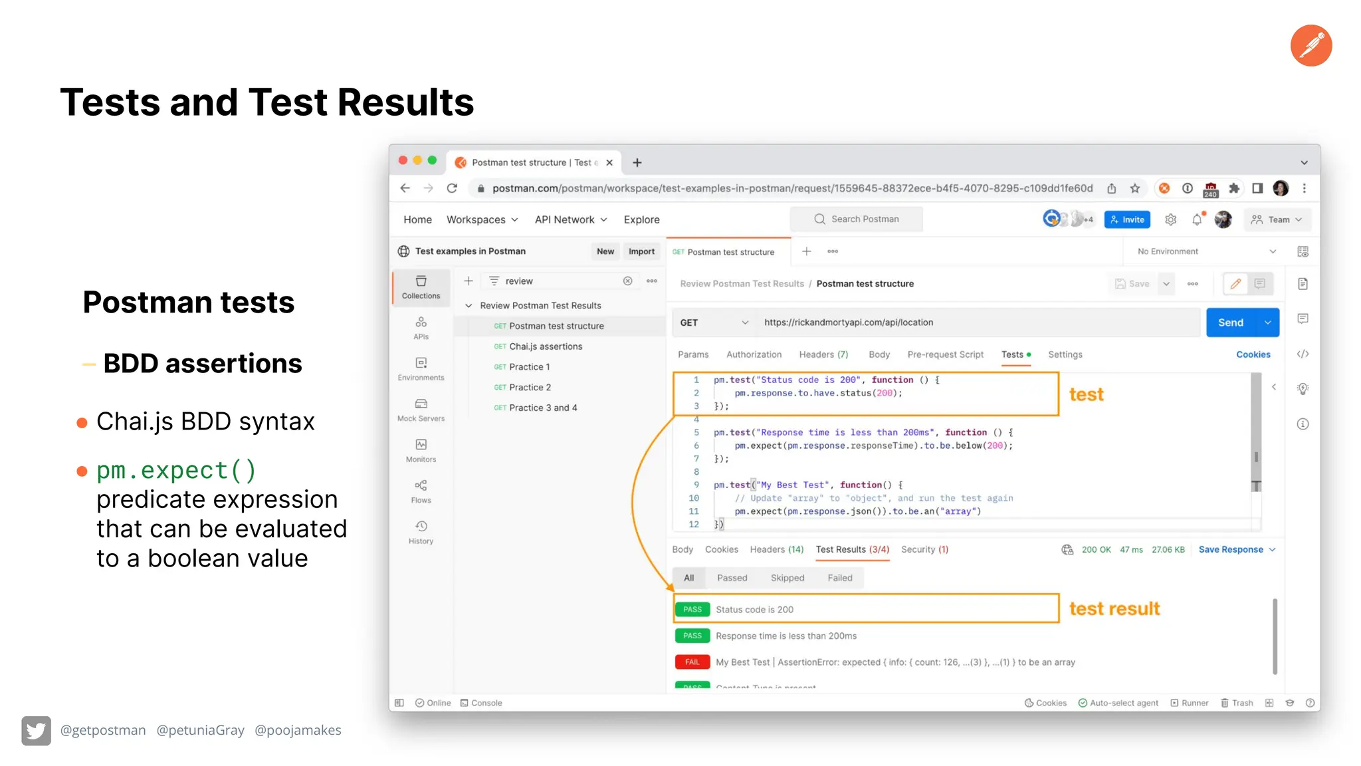Open the lightbulb icon in right sidebar
Viewport: 1361px width, 766px height.
(x=1303, y=388)
